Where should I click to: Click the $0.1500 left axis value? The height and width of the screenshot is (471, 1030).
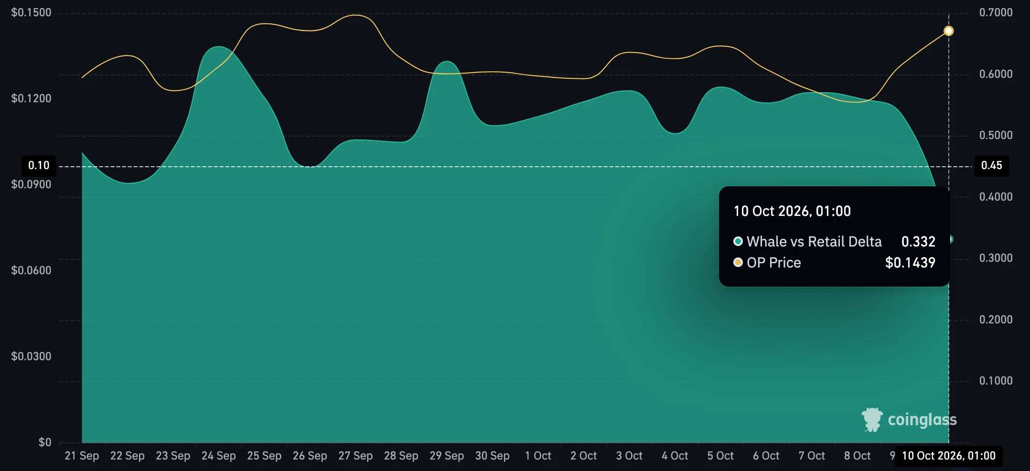pyautogui.click(x=31, y=12)
